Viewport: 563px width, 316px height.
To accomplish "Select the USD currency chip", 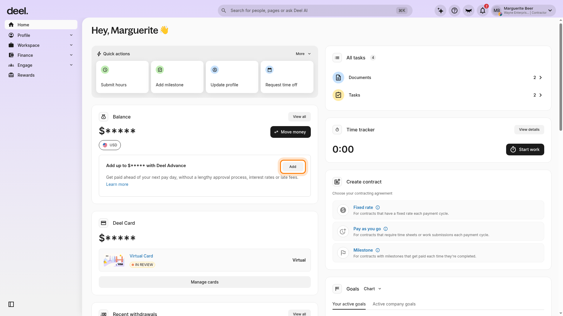I will click(x=110, y=145).
